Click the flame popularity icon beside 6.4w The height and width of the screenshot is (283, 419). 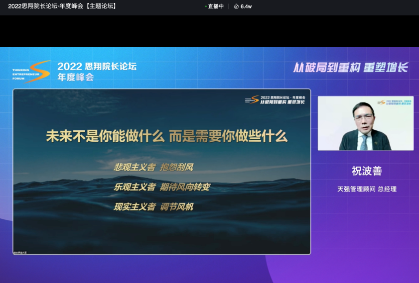(x=236, y=6)
